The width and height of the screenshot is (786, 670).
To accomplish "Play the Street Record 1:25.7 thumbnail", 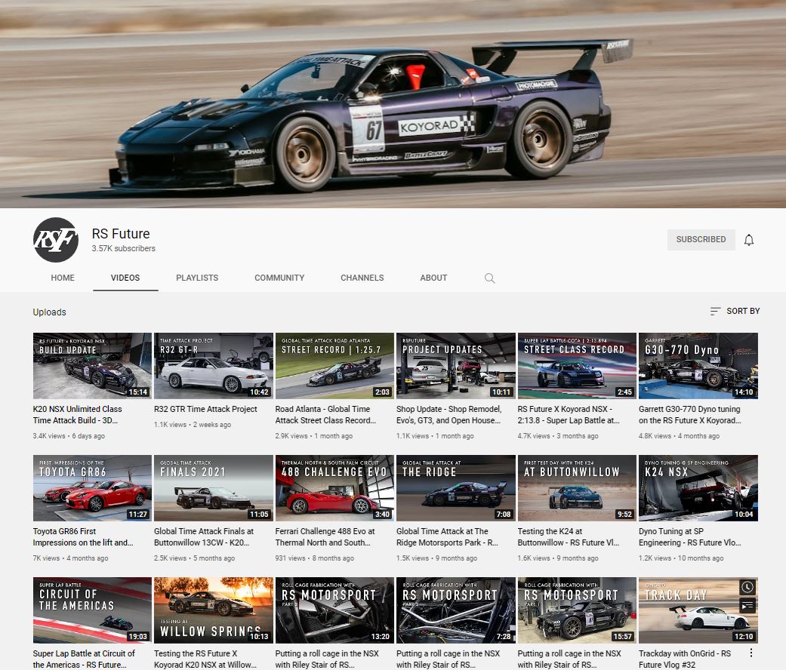I will pos(334,365).
